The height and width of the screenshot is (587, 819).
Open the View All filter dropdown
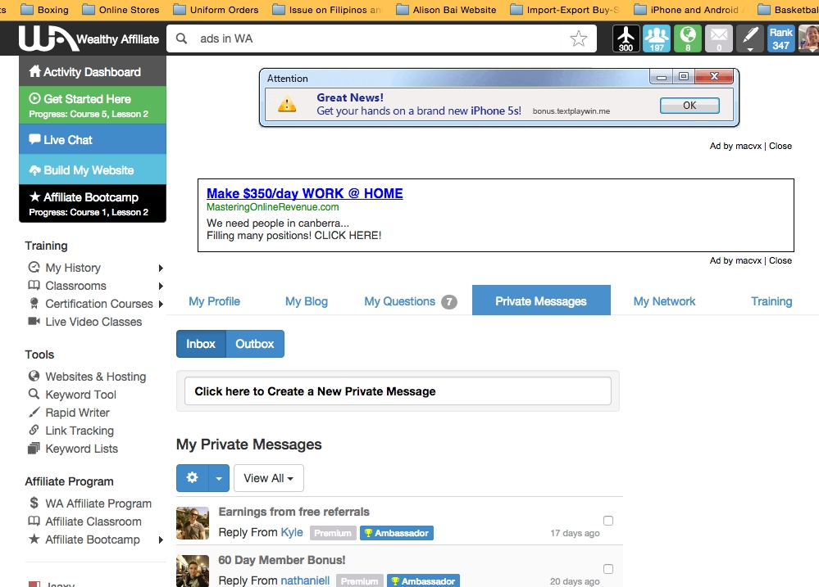click(268, 478)
